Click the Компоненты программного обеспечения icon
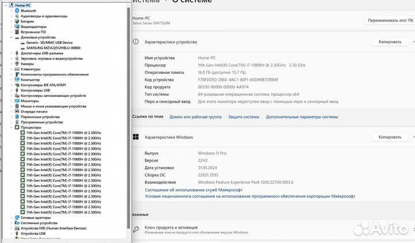The height and width of the screenshot is (243, 415). click(x=17, y=74)
